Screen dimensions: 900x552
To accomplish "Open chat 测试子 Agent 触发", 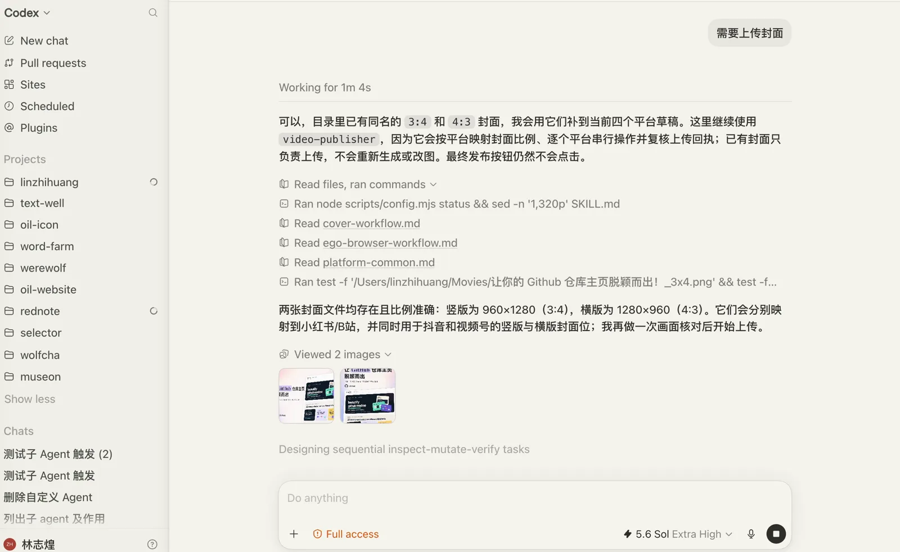I will click(49, 476).
